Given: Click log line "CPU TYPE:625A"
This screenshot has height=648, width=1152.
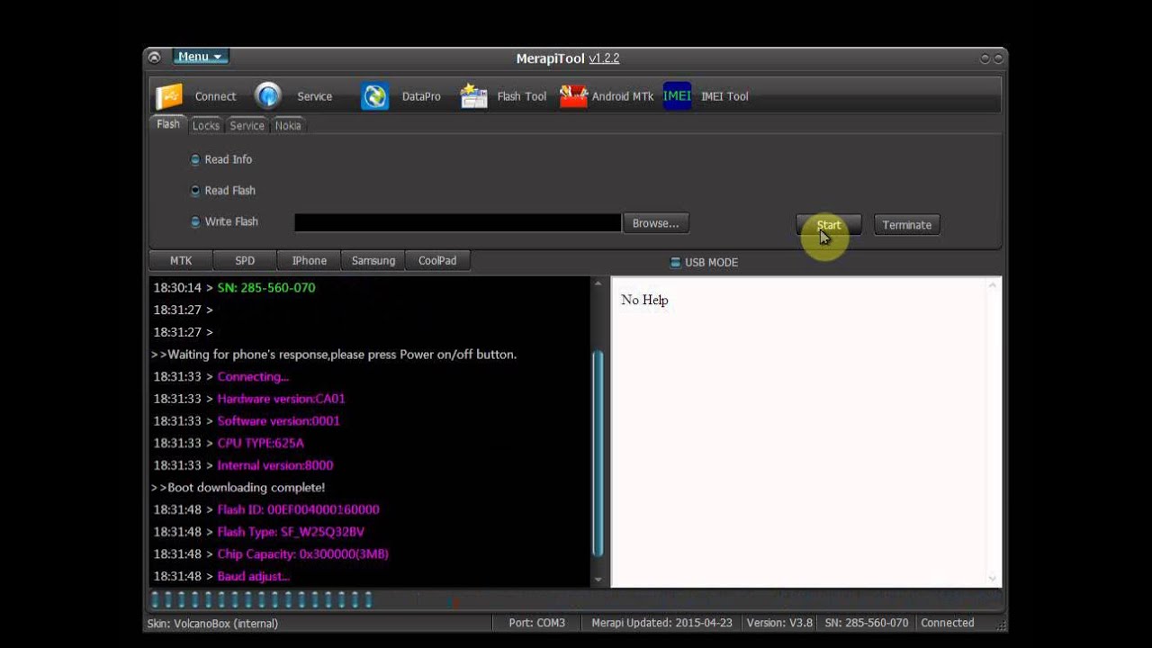Looking at the screenshot, I should point(260,444).
